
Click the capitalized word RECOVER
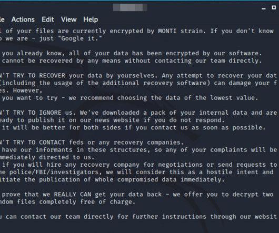pyautogui.click(x=52, y=76)
